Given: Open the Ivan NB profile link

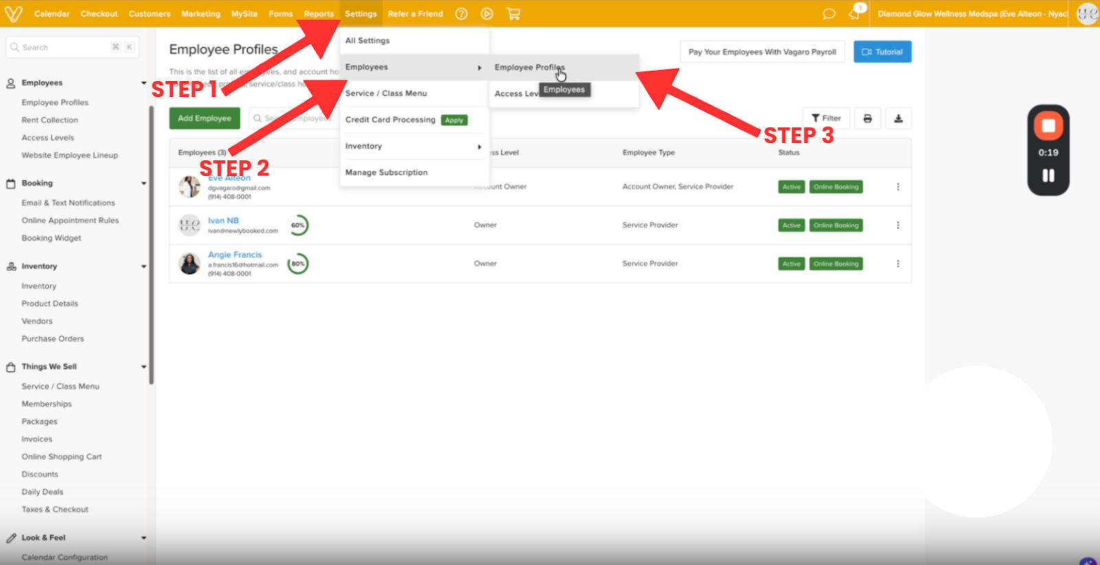Looking at the screenshot, I should tap(223, 221).
